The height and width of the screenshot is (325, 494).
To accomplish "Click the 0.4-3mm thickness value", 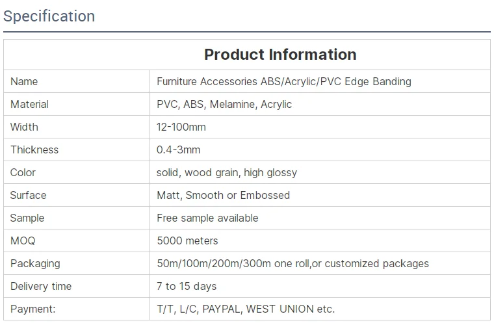I will pos(178,149).
